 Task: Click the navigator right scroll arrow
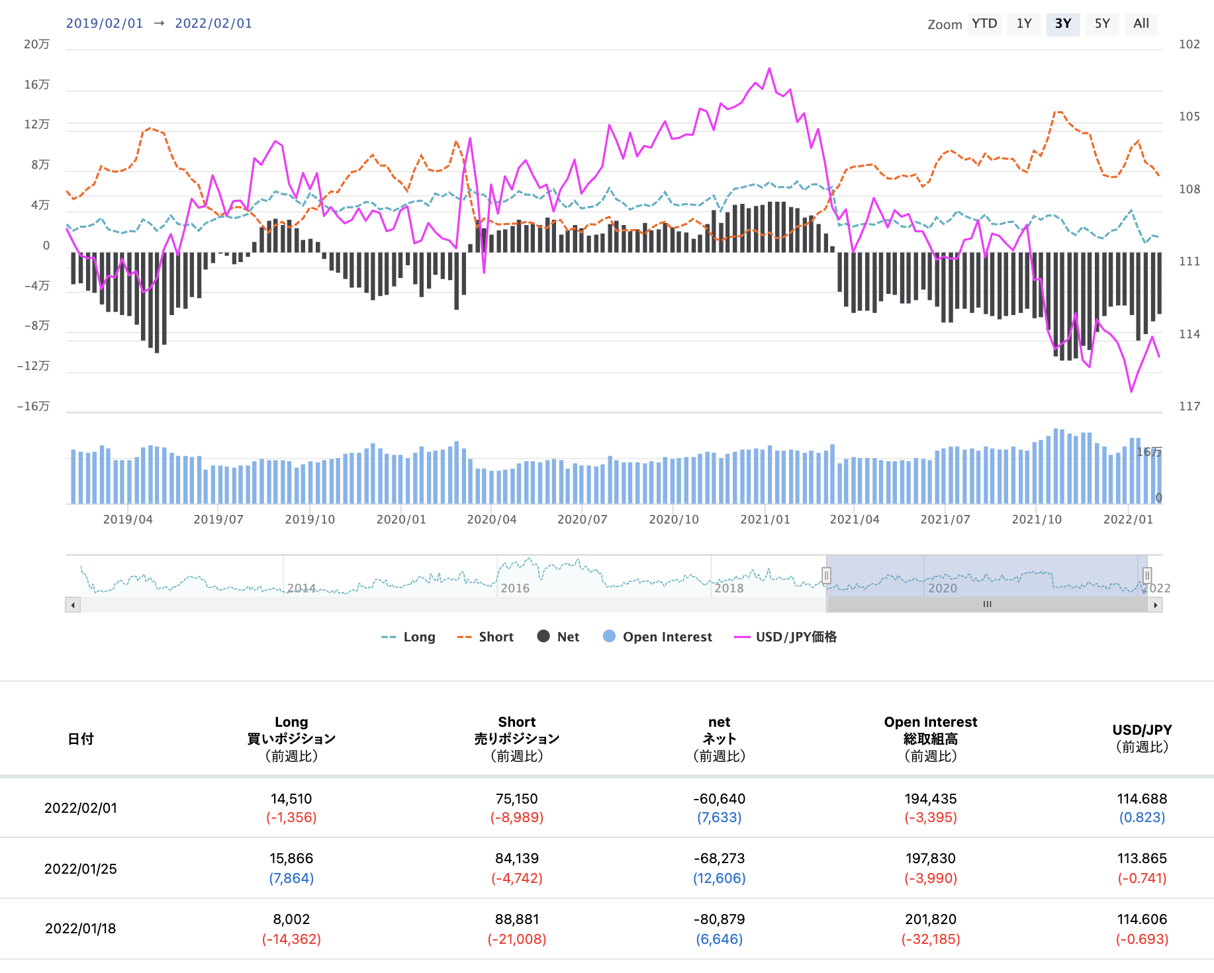(1155, 605)
